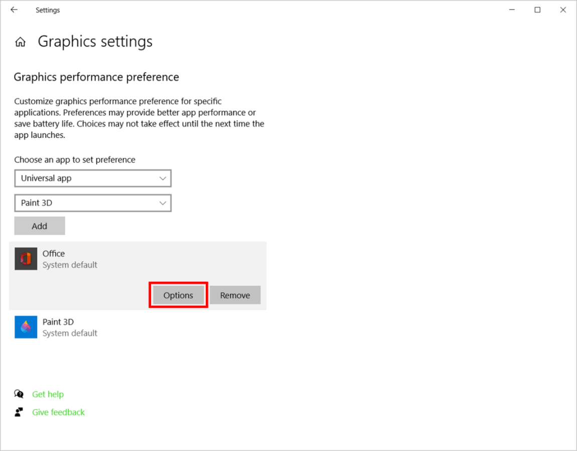Open the Paint 3D app chooser dropdown
The height and width of the screenshot is (451, 577).
point(93,203)
